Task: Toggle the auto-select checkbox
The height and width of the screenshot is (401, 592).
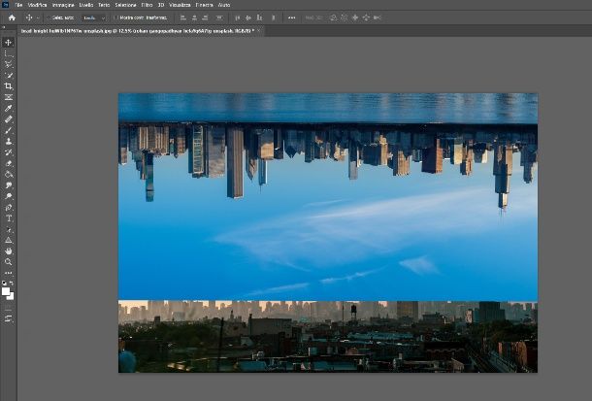Action: tap(49, 17)
